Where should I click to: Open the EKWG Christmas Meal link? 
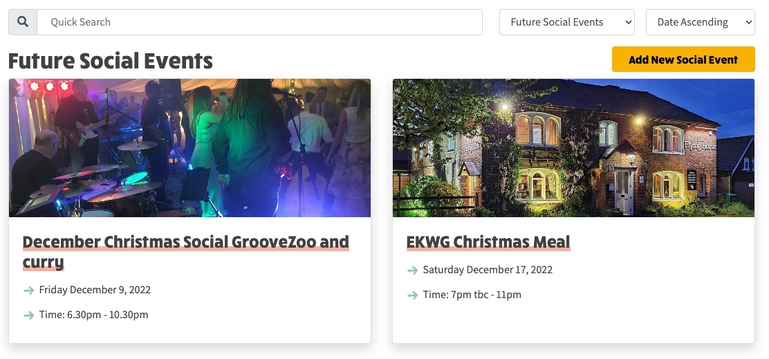(x=488, y=242)
